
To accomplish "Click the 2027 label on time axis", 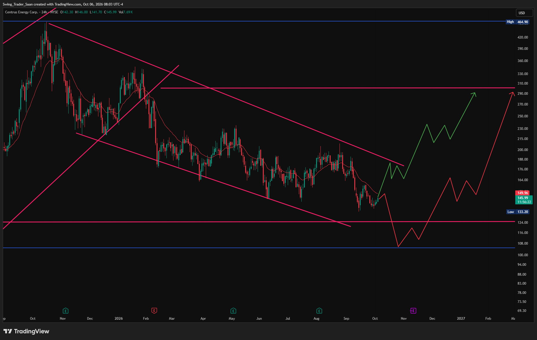I will point(461,319).
